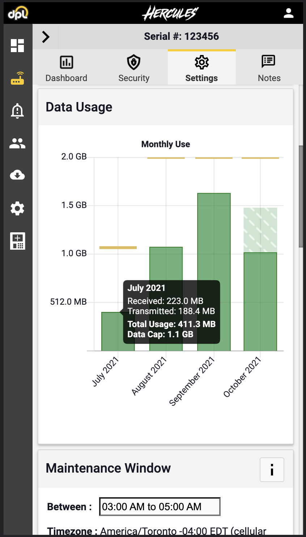Screen dimensions: 306x537
Task: Click the maintenance time range field
Action: [160, 507]
